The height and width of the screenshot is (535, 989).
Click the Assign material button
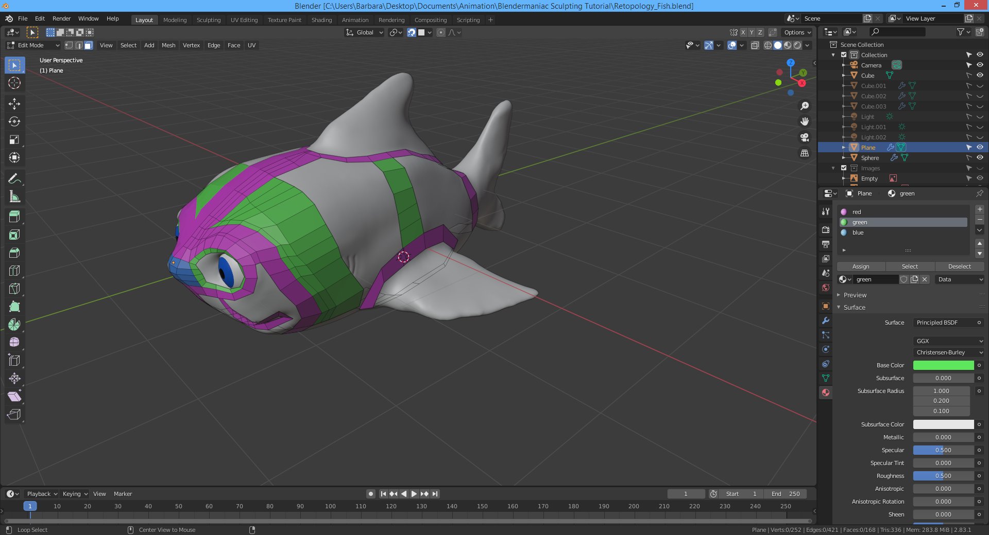point(860,266)
